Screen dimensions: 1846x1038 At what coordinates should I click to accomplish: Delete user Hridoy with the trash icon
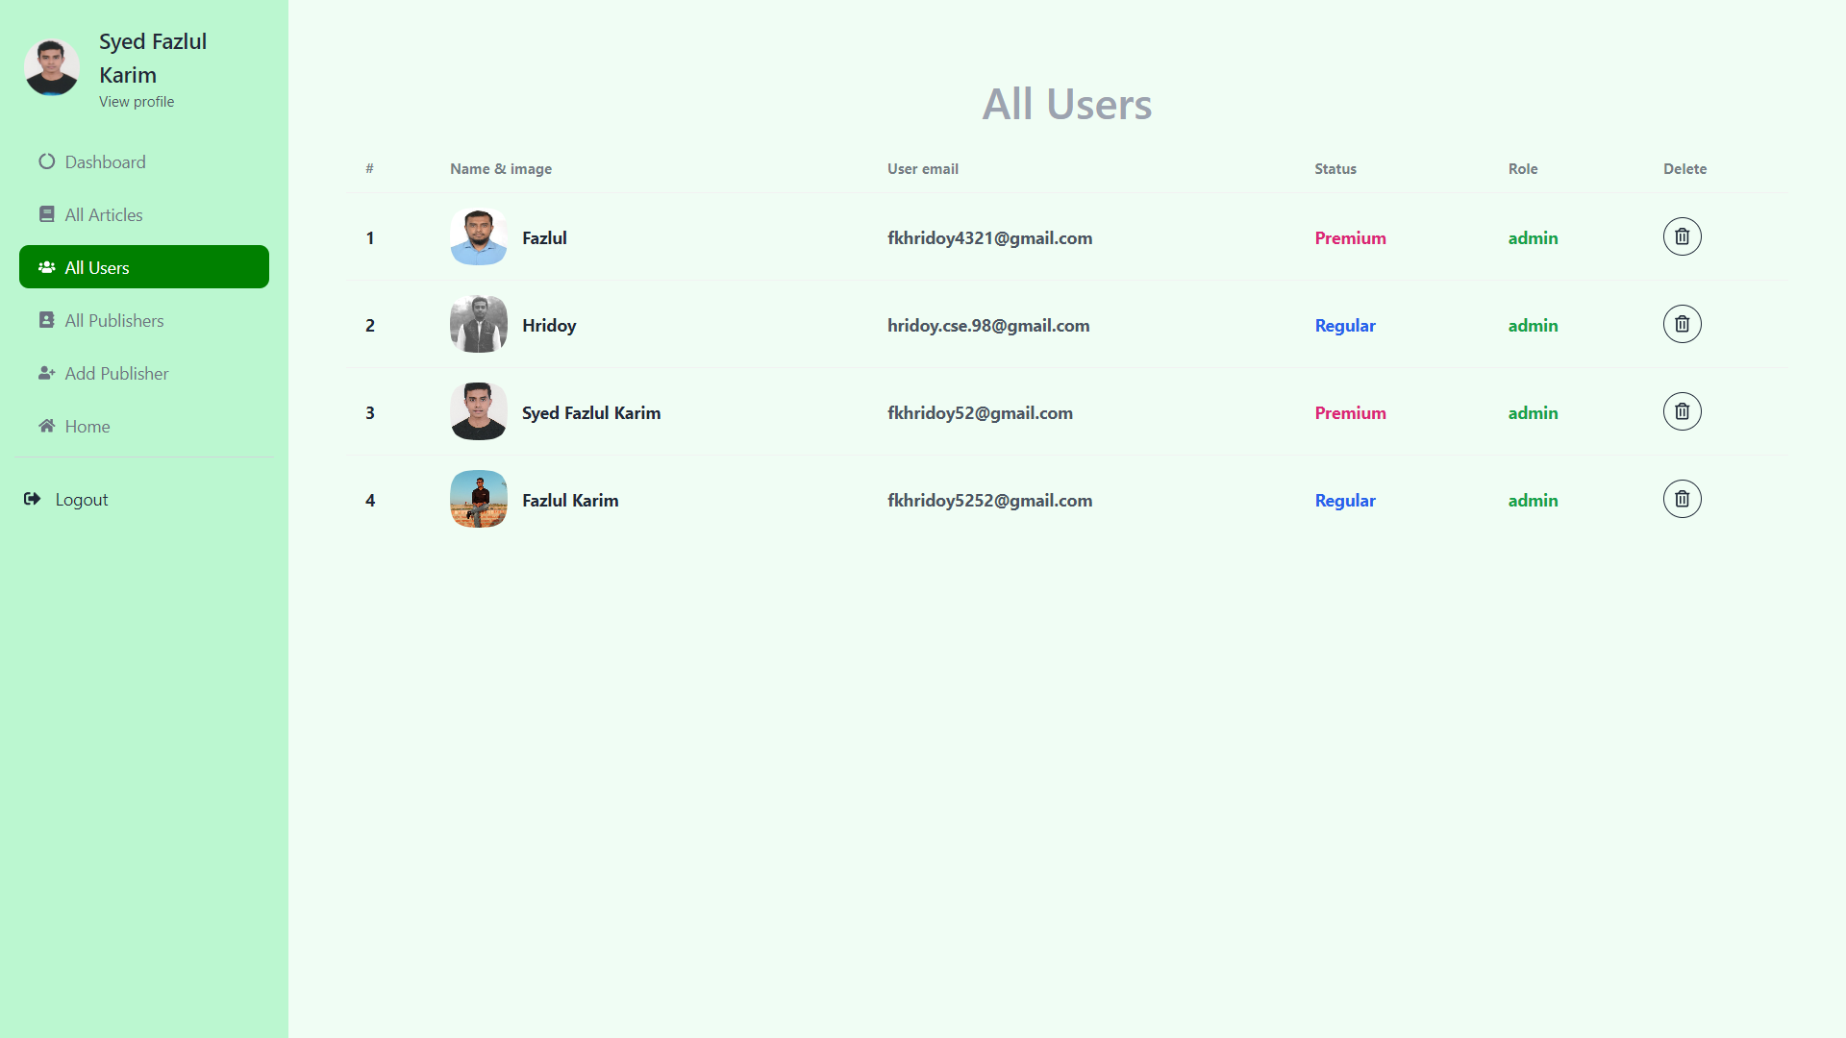[x=1682, y=324]
